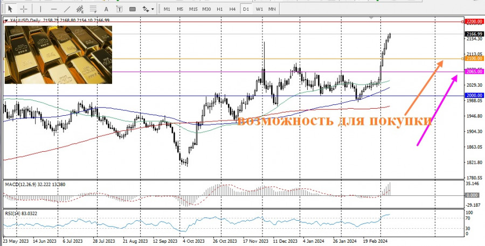Activate the crosshair tool
The width and height of the screenshot is (485, 246).
coord(24,9)
